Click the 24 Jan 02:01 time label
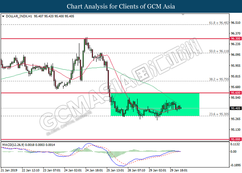Image resolution: width=242 pixels, height=173 pixels. point(73,170)
